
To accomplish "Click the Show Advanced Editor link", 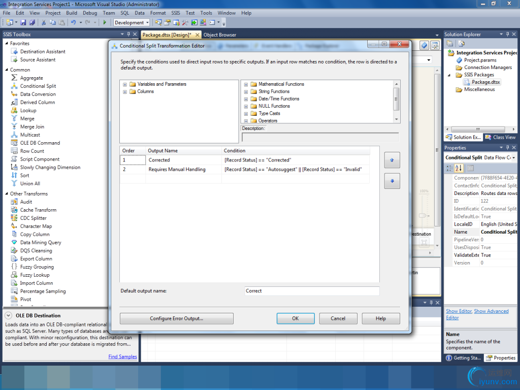I will (x=477, y=314).
